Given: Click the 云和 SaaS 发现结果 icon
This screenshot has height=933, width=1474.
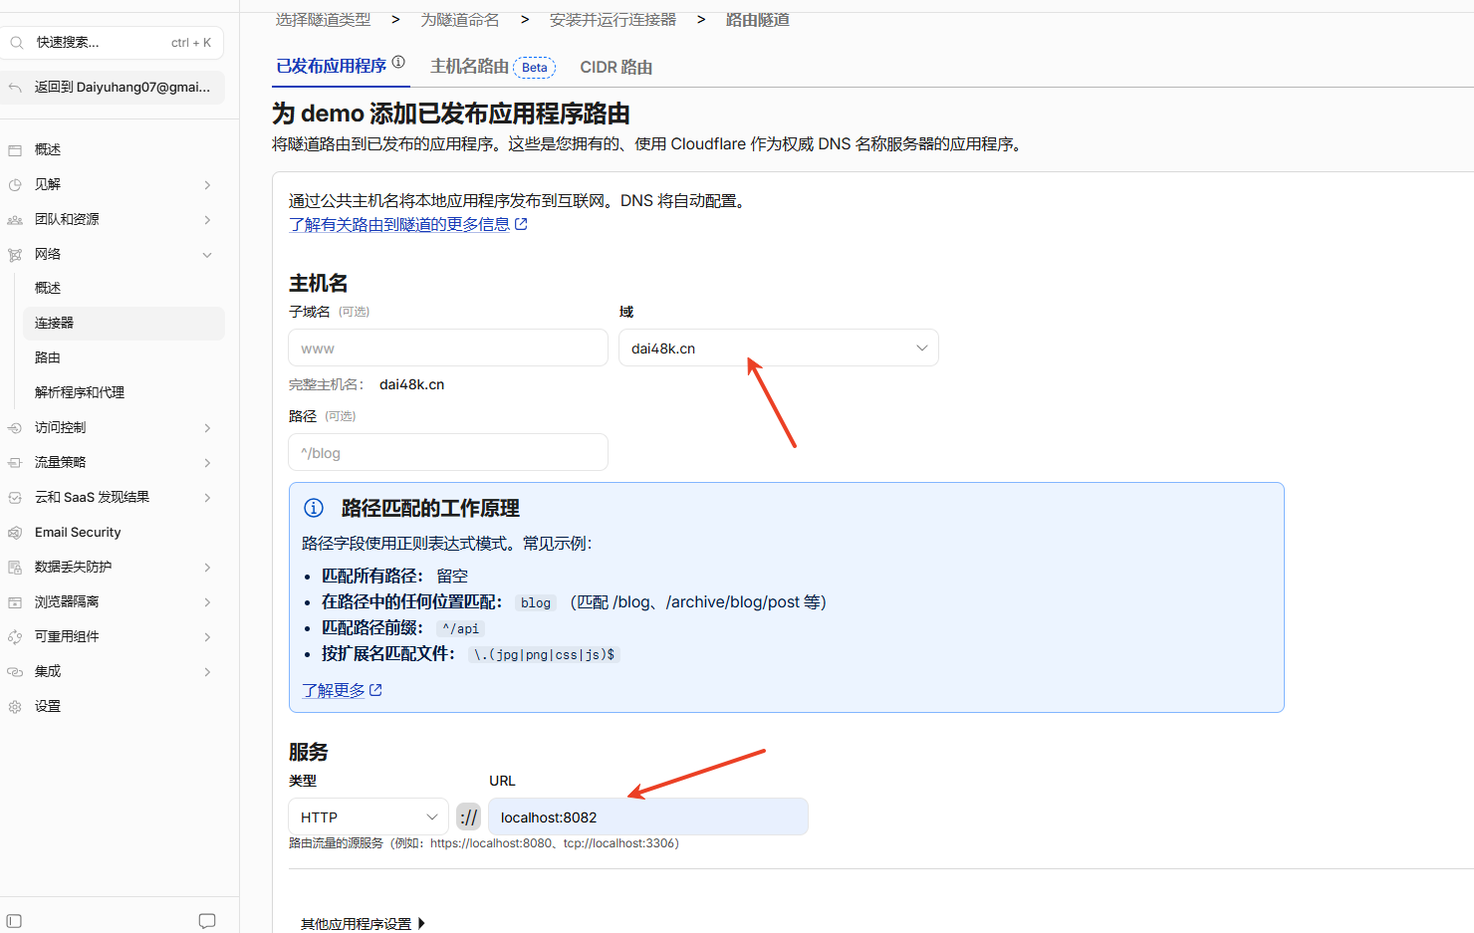Looking at the screenshot, I should 15,498.
